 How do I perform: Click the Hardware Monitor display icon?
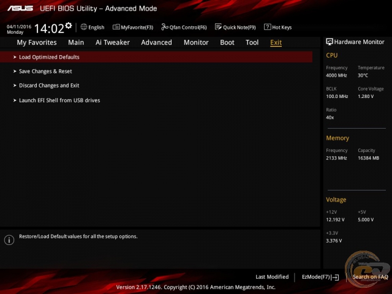(x=330, y=42)
